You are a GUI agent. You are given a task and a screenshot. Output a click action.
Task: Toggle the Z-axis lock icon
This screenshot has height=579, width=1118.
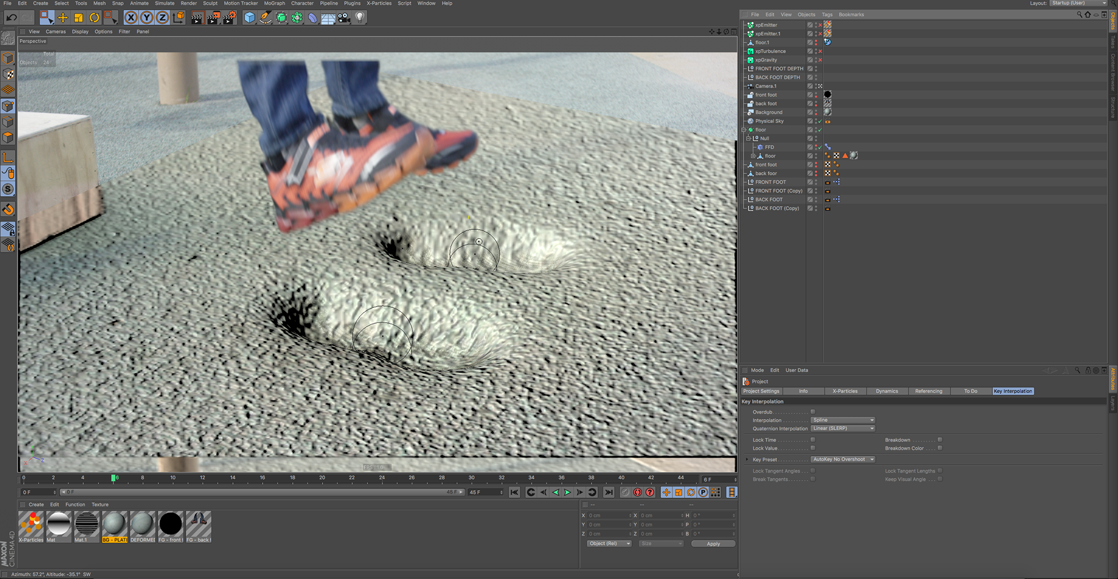click(162, 17)
